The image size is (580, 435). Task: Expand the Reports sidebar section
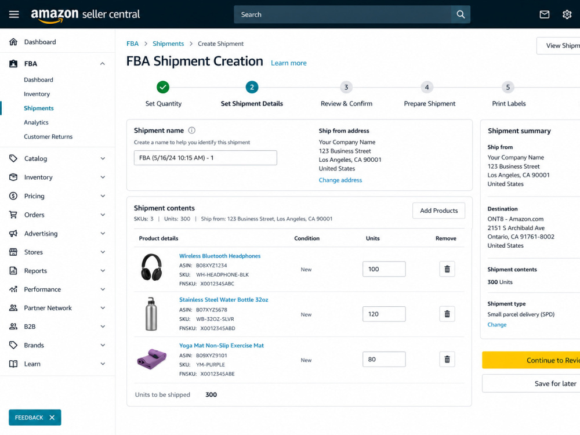coord(103,271)
